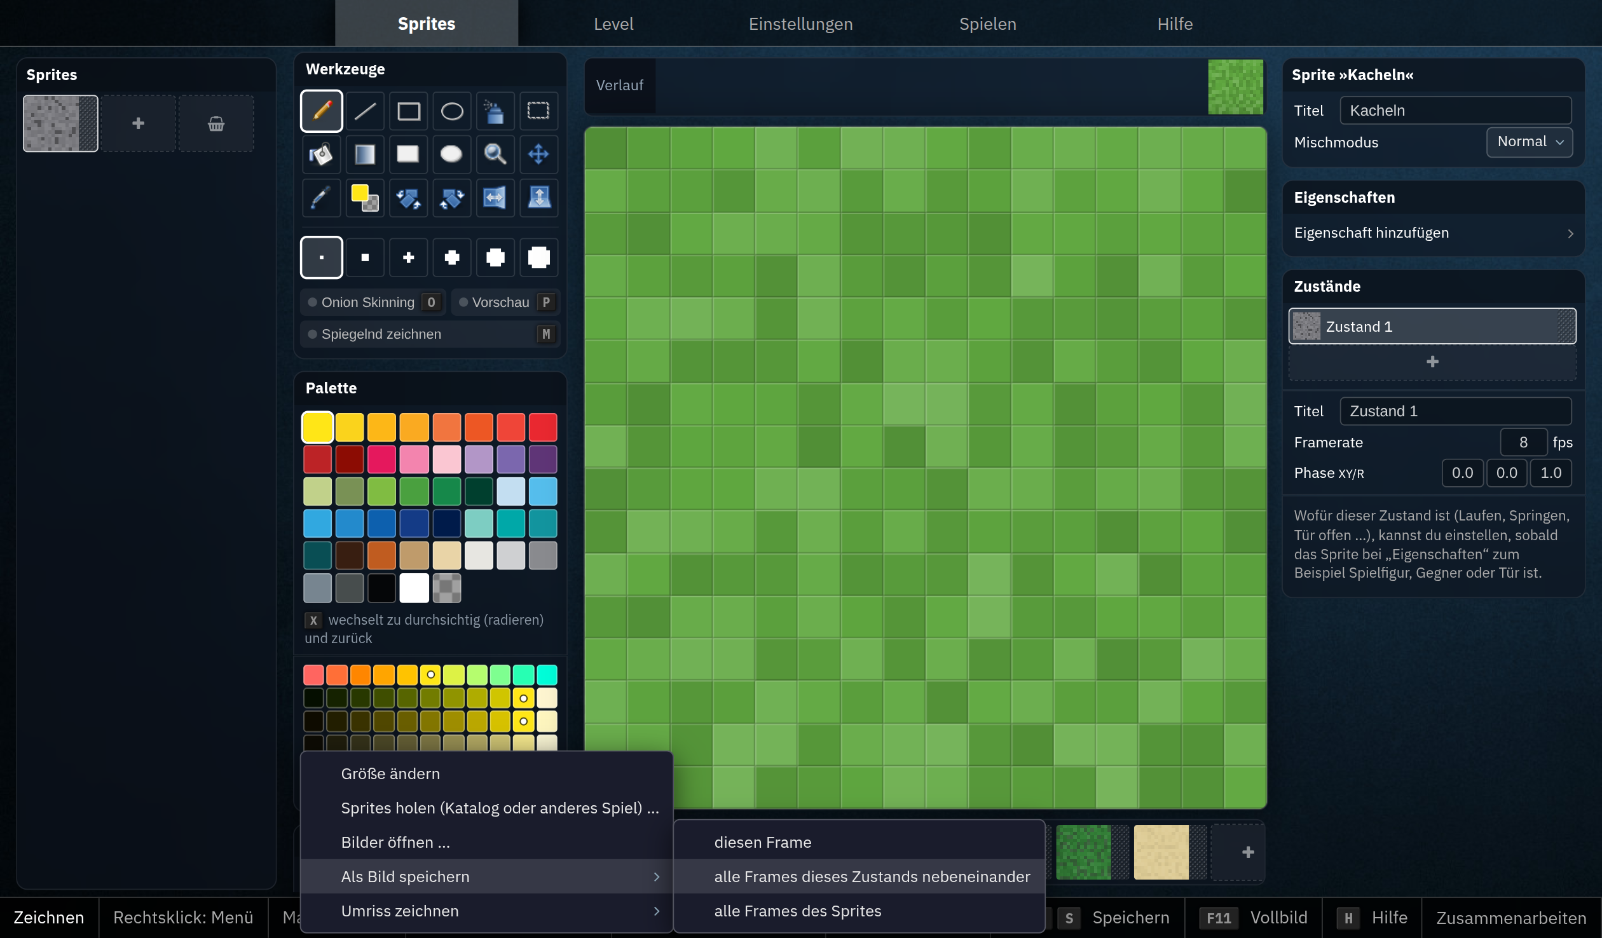Select the small plus-shaped brush size
Viewport: 1602px width, 938px height.
[x=408, y=257]
